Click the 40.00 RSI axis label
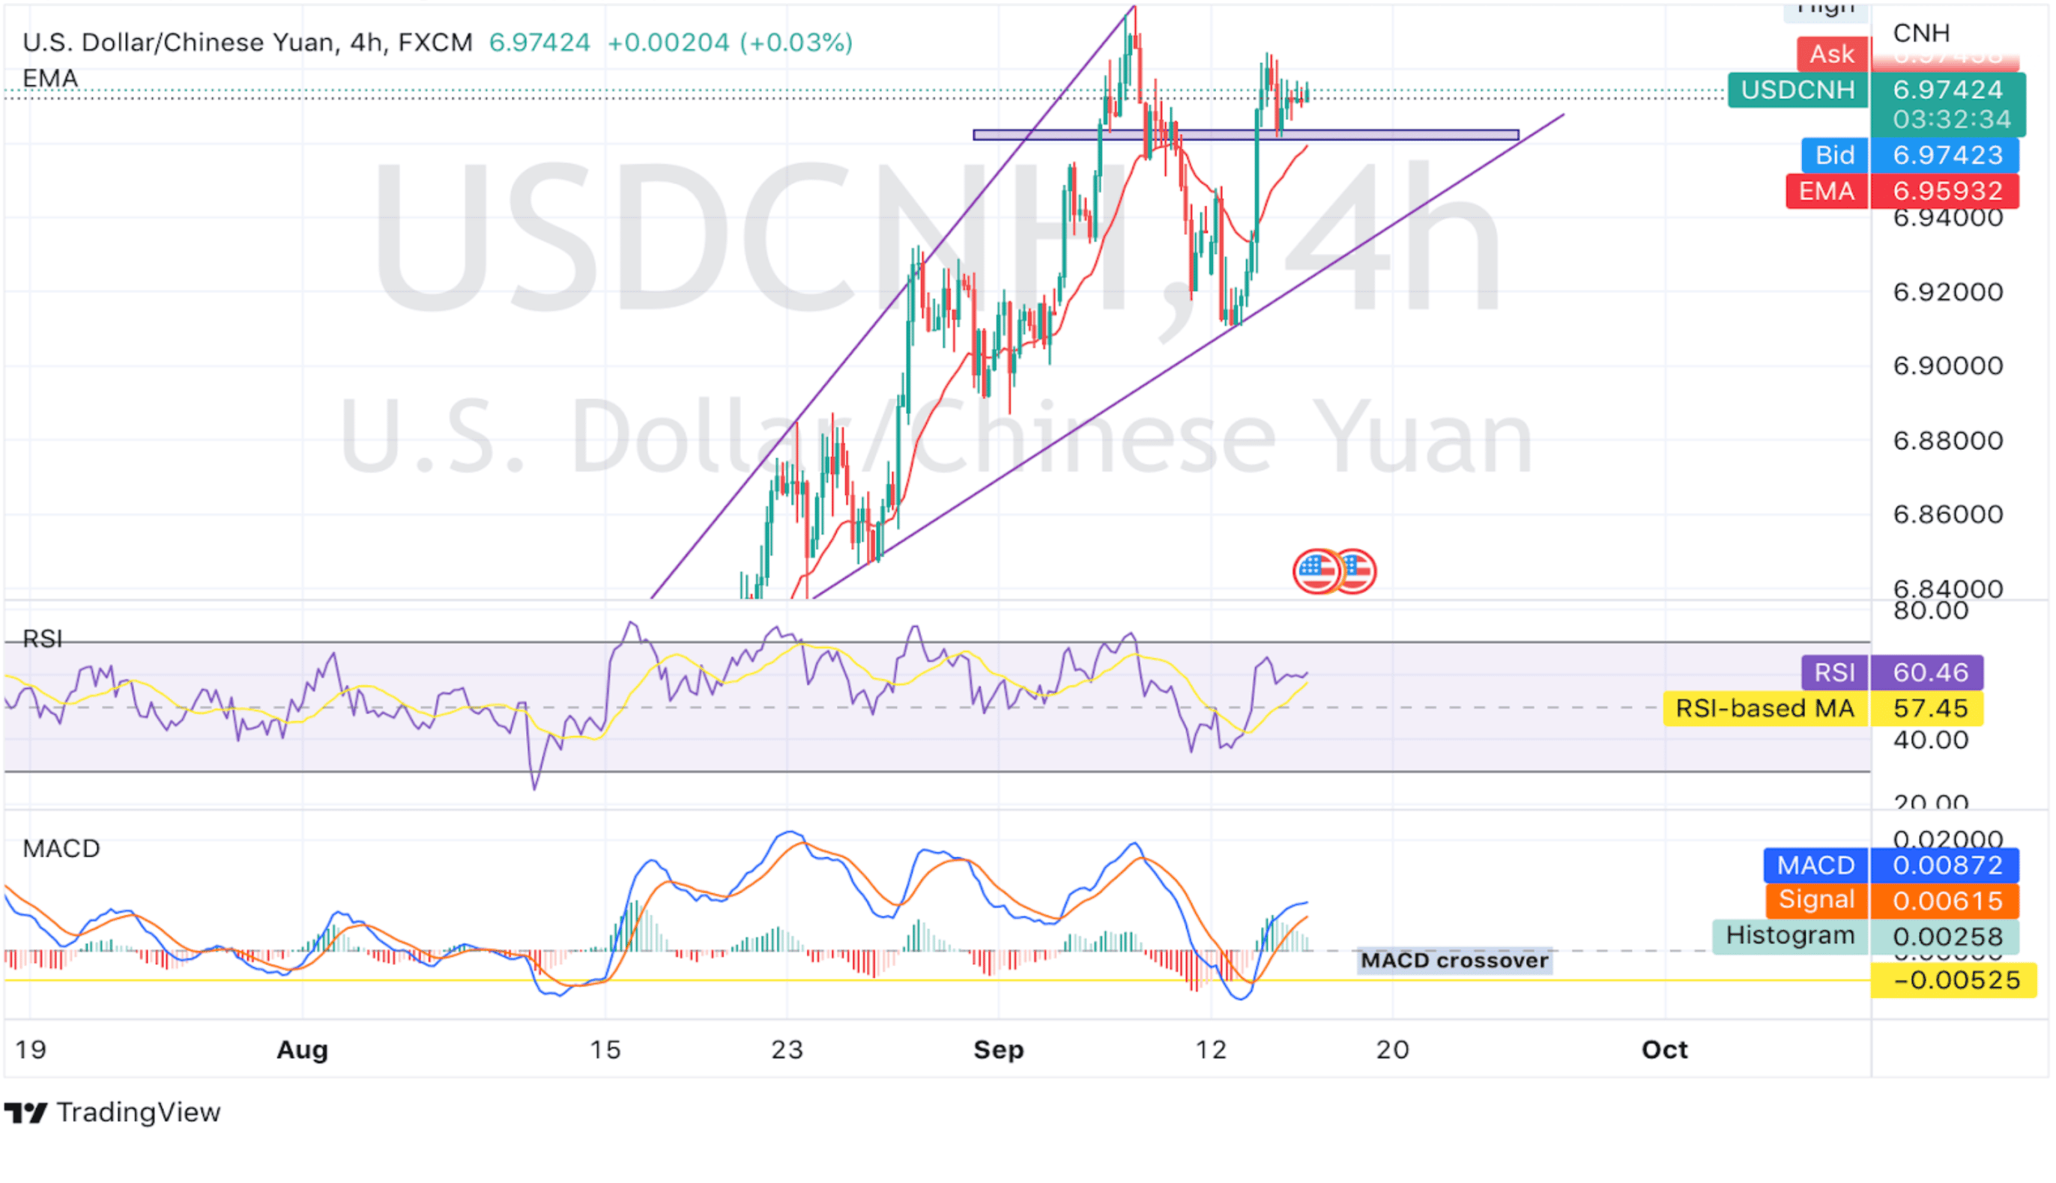Screen dimensions: 2056x1183 pyautogui.click(x=1931, y=740)
